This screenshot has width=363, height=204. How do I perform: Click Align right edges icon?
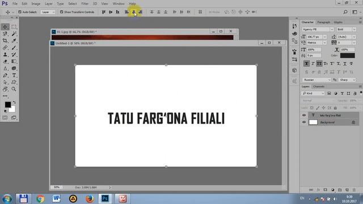[140, 12]
